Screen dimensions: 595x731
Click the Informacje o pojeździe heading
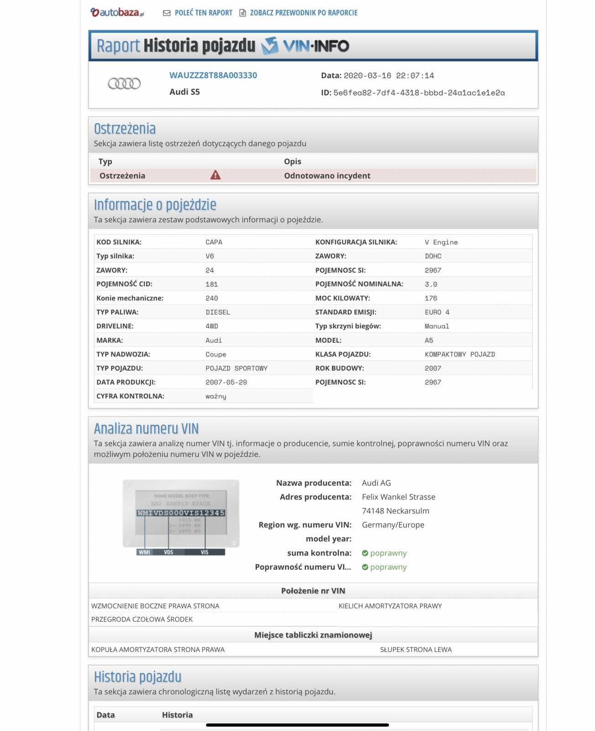pos(155,205)
